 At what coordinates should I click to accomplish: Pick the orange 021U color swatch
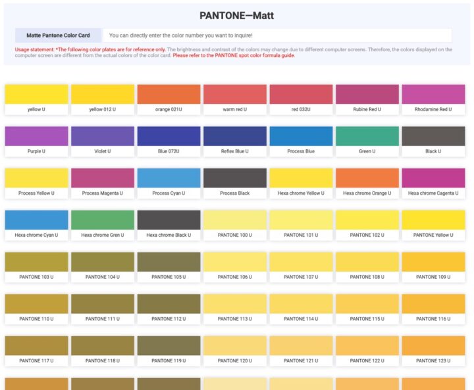coord(169,95)
